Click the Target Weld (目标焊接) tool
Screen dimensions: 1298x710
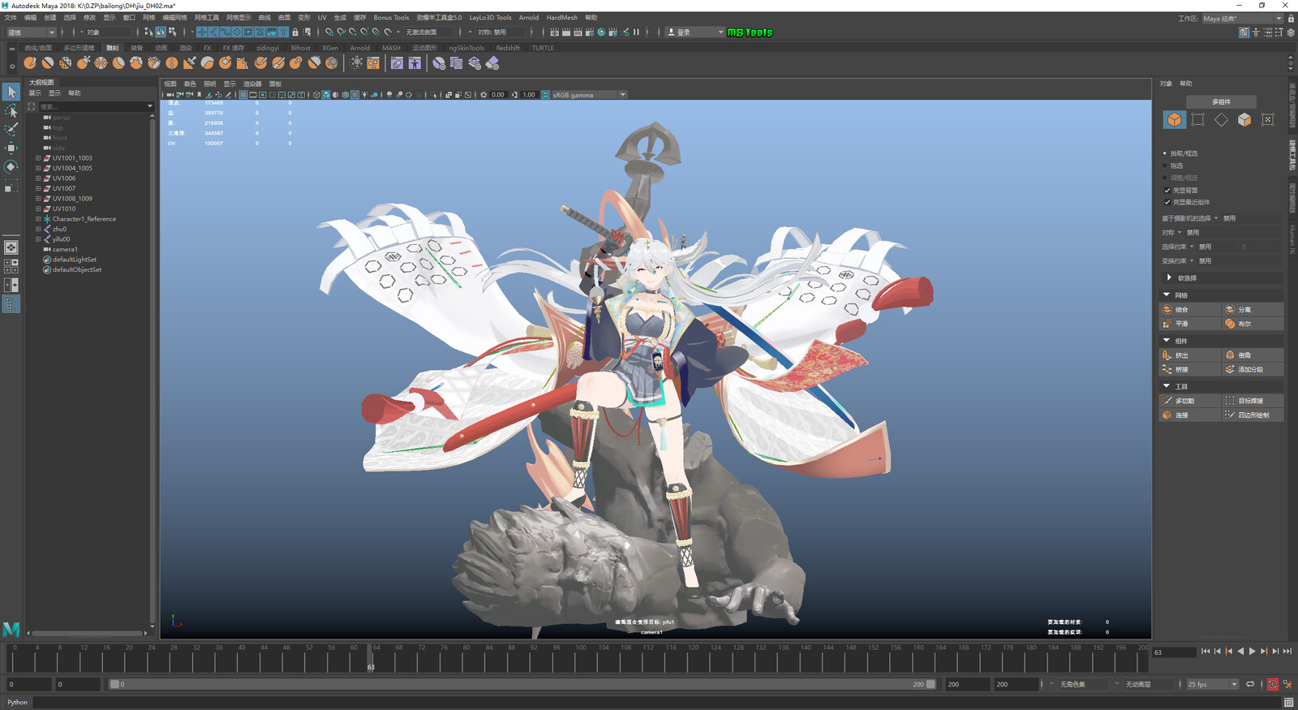1253,401
